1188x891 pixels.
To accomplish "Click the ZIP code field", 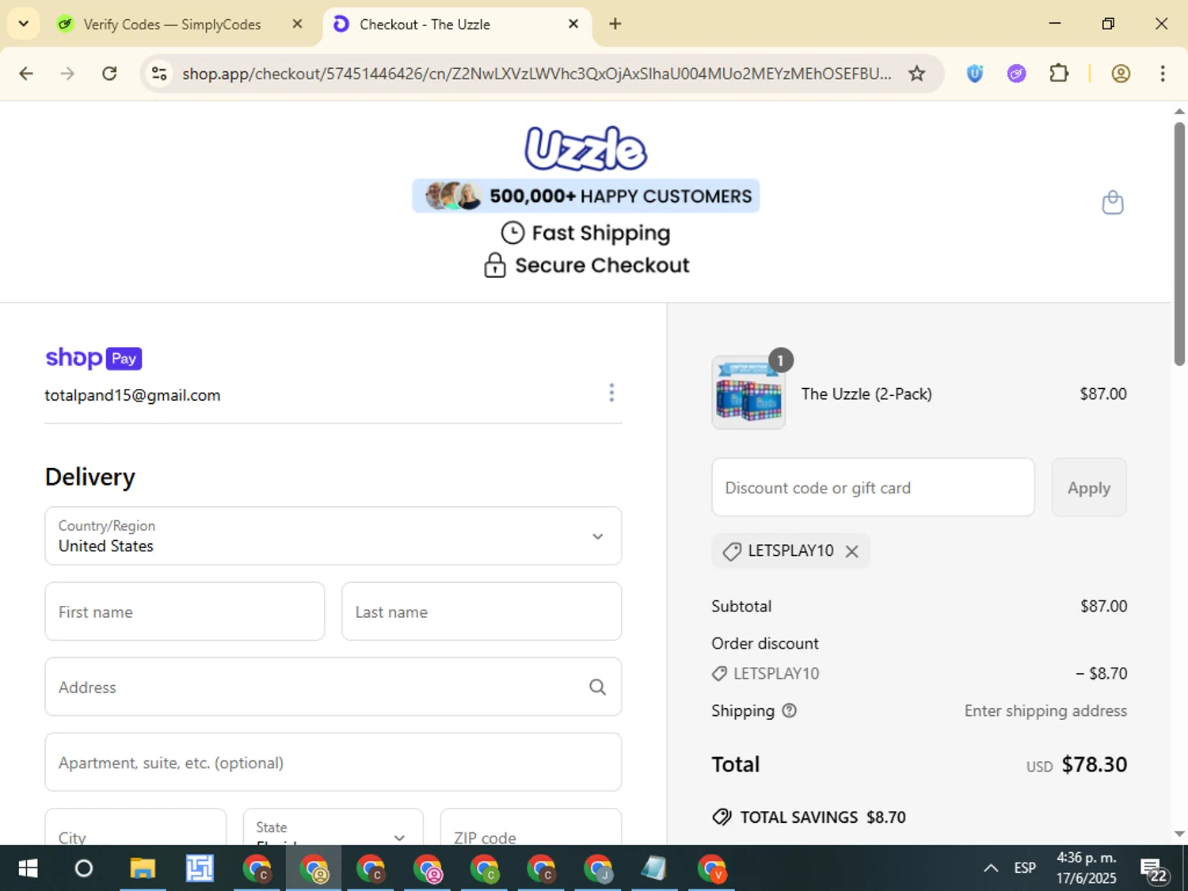I will pos(531,827).
